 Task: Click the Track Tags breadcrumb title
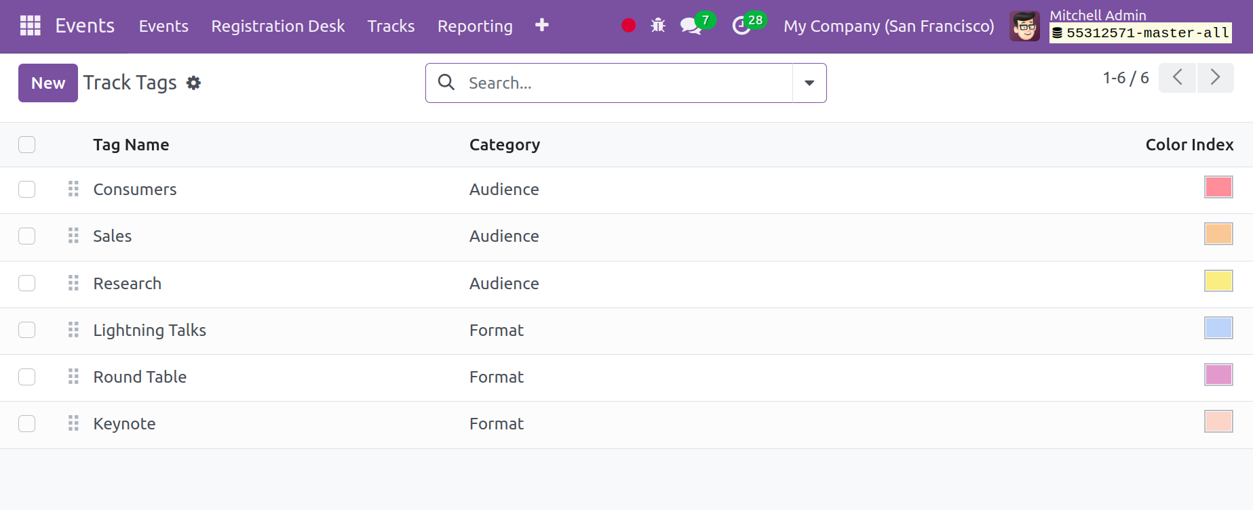point(130,83)
